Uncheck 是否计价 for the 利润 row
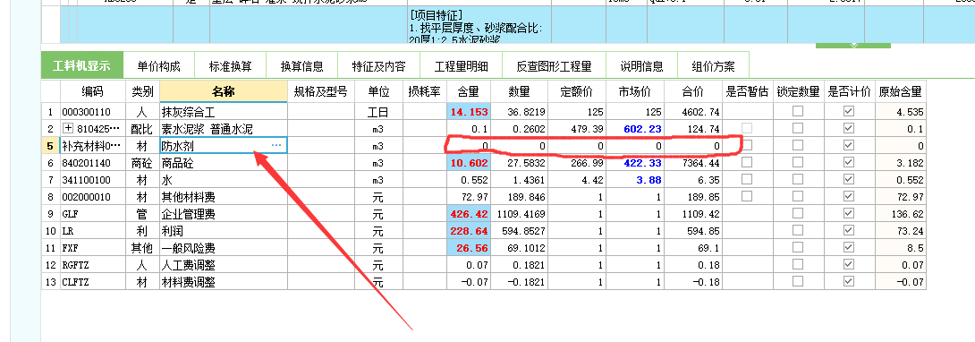This screenshot has width=975, height=342. (849, 230)
